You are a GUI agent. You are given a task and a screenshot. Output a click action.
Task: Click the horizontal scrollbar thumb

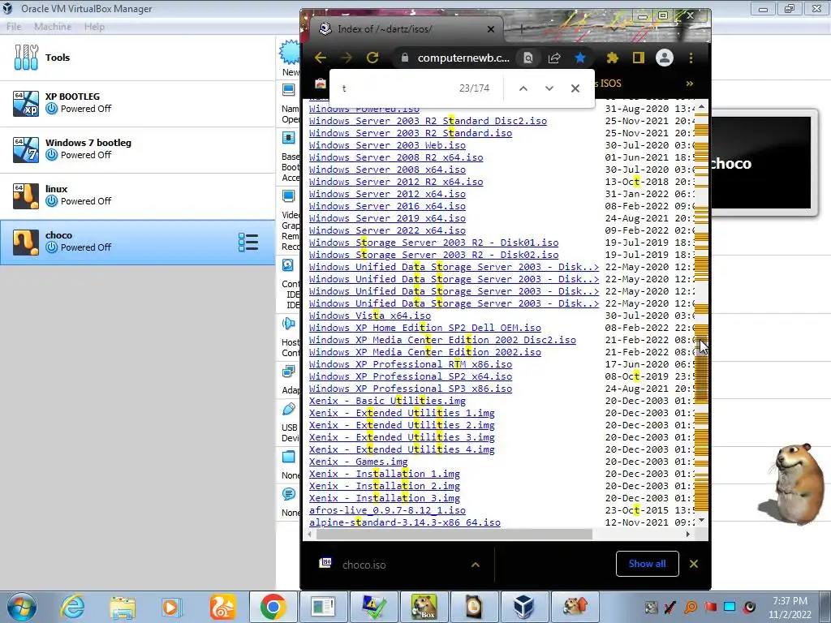point(454,535)
